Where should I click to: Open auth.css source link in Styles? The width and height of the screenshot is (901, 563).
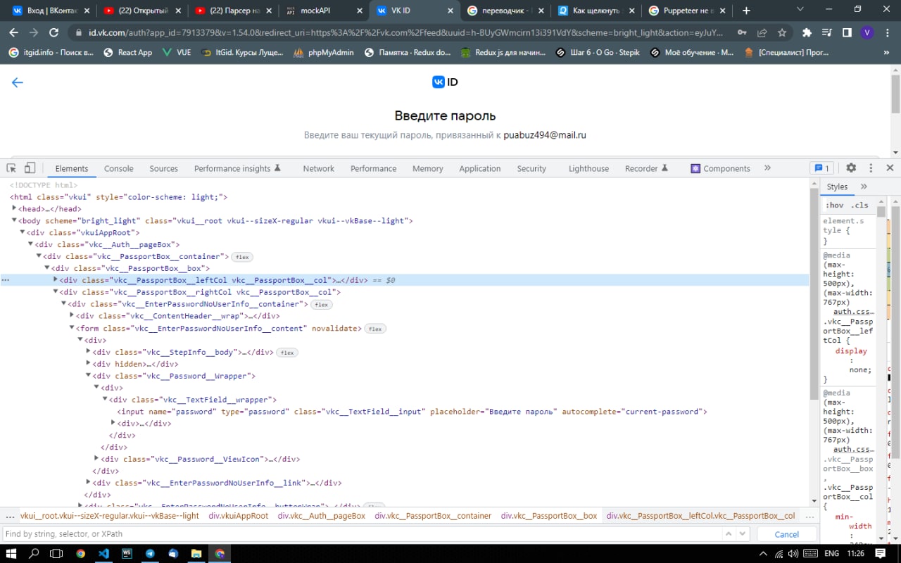click(854, 312)
